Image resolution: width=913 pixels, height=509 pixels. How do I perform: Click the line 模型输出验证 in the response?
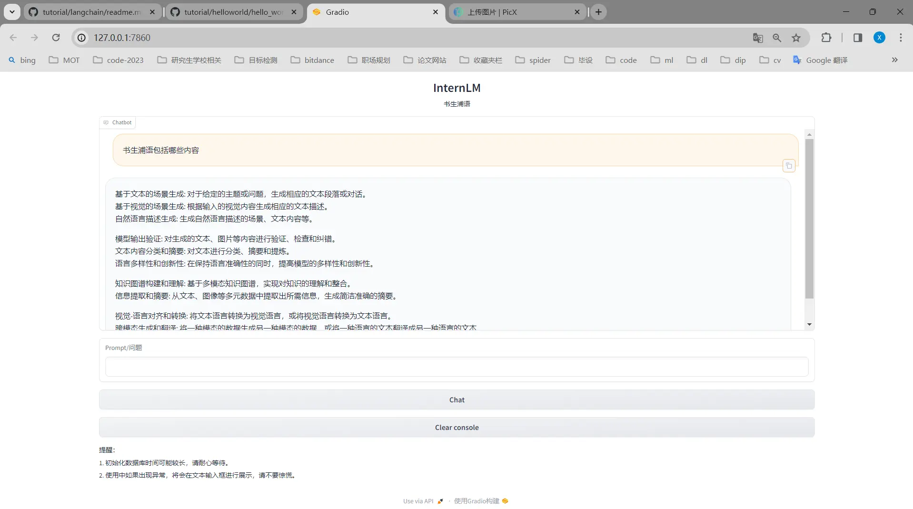[x=227, y=239]
